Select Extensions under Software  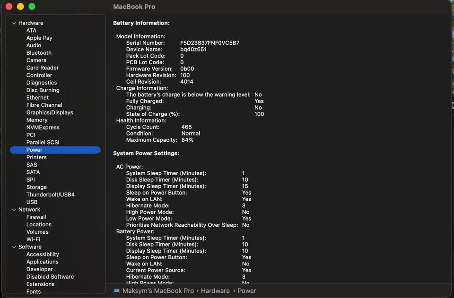(x=40, y=284)
